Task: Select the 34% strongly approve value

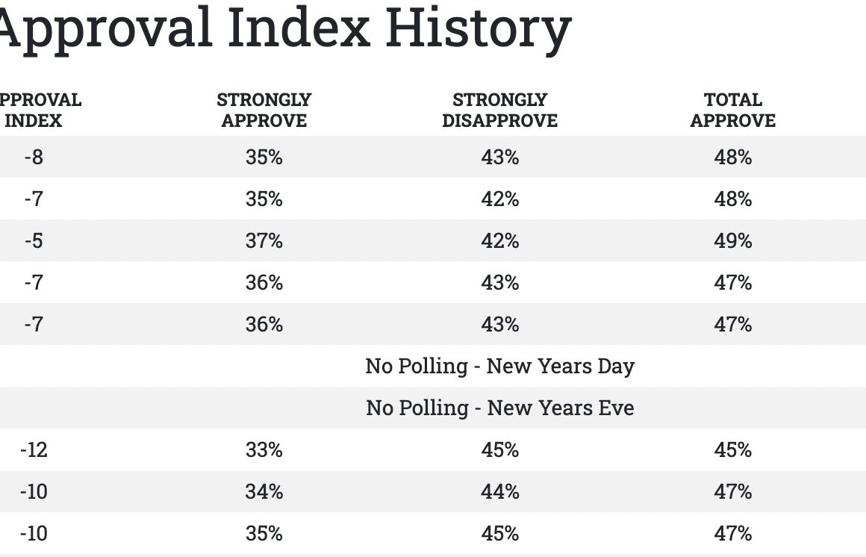Action: (x=264, y=492)
